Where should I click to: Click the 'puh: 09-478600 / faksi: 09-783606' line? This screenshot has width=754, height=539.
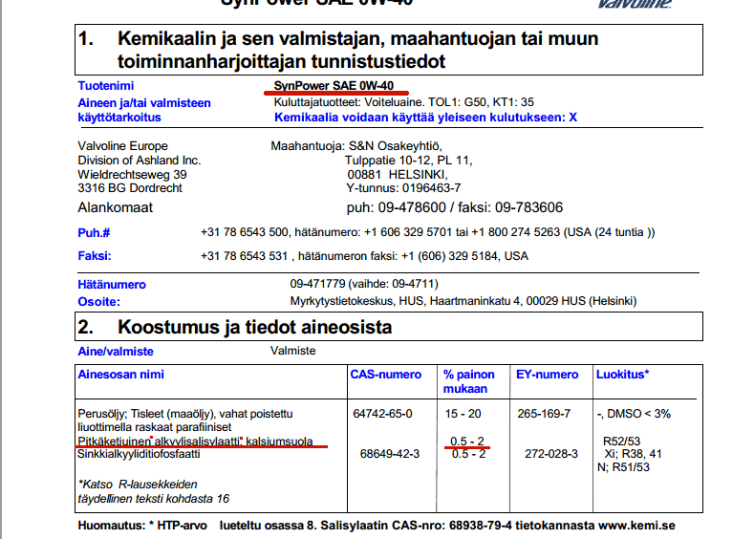pos(455,207)
